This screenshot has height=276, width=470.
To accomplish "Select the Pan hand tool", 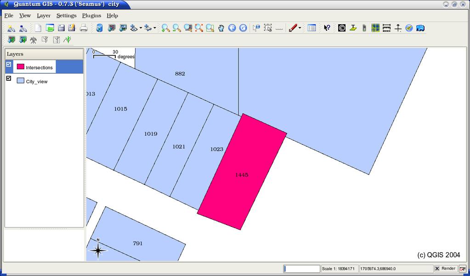I will click(221, 28).
